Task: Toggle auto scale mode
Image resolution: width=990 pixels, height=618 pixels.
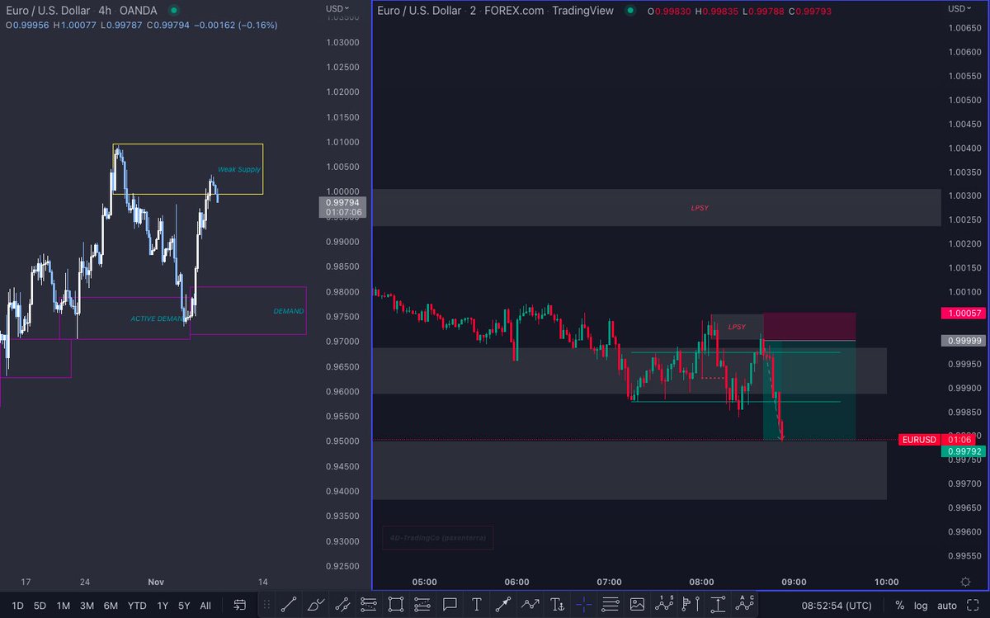Action: coord(946,606)
